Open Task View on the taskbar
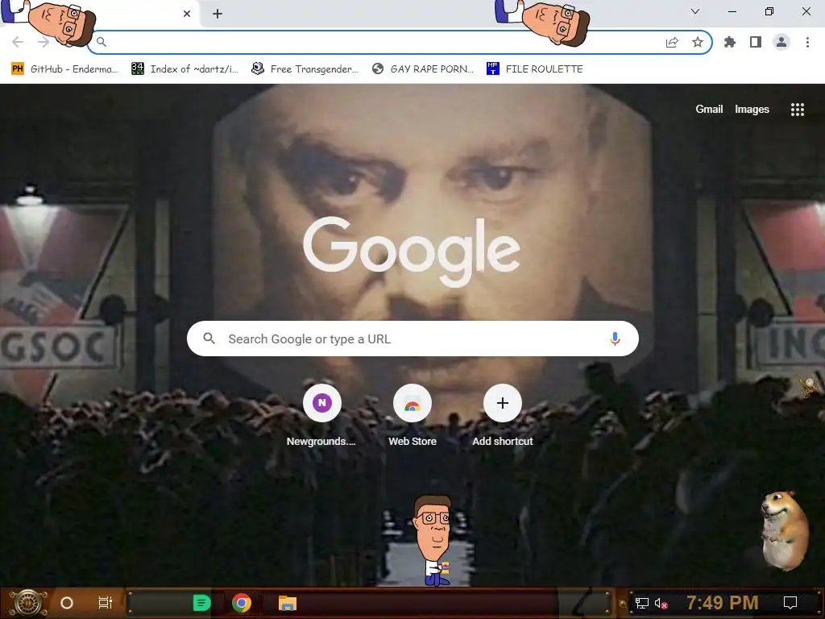The width and height of the screenshot is (825, 619). tap(106, 603)
